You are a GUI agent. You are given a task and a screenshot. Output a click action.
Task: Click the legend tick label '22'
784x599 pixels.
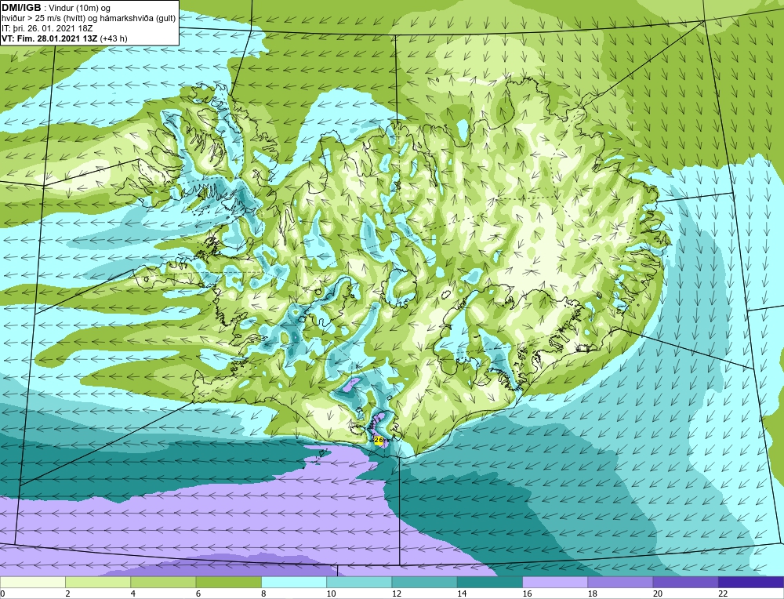(723, 594)
